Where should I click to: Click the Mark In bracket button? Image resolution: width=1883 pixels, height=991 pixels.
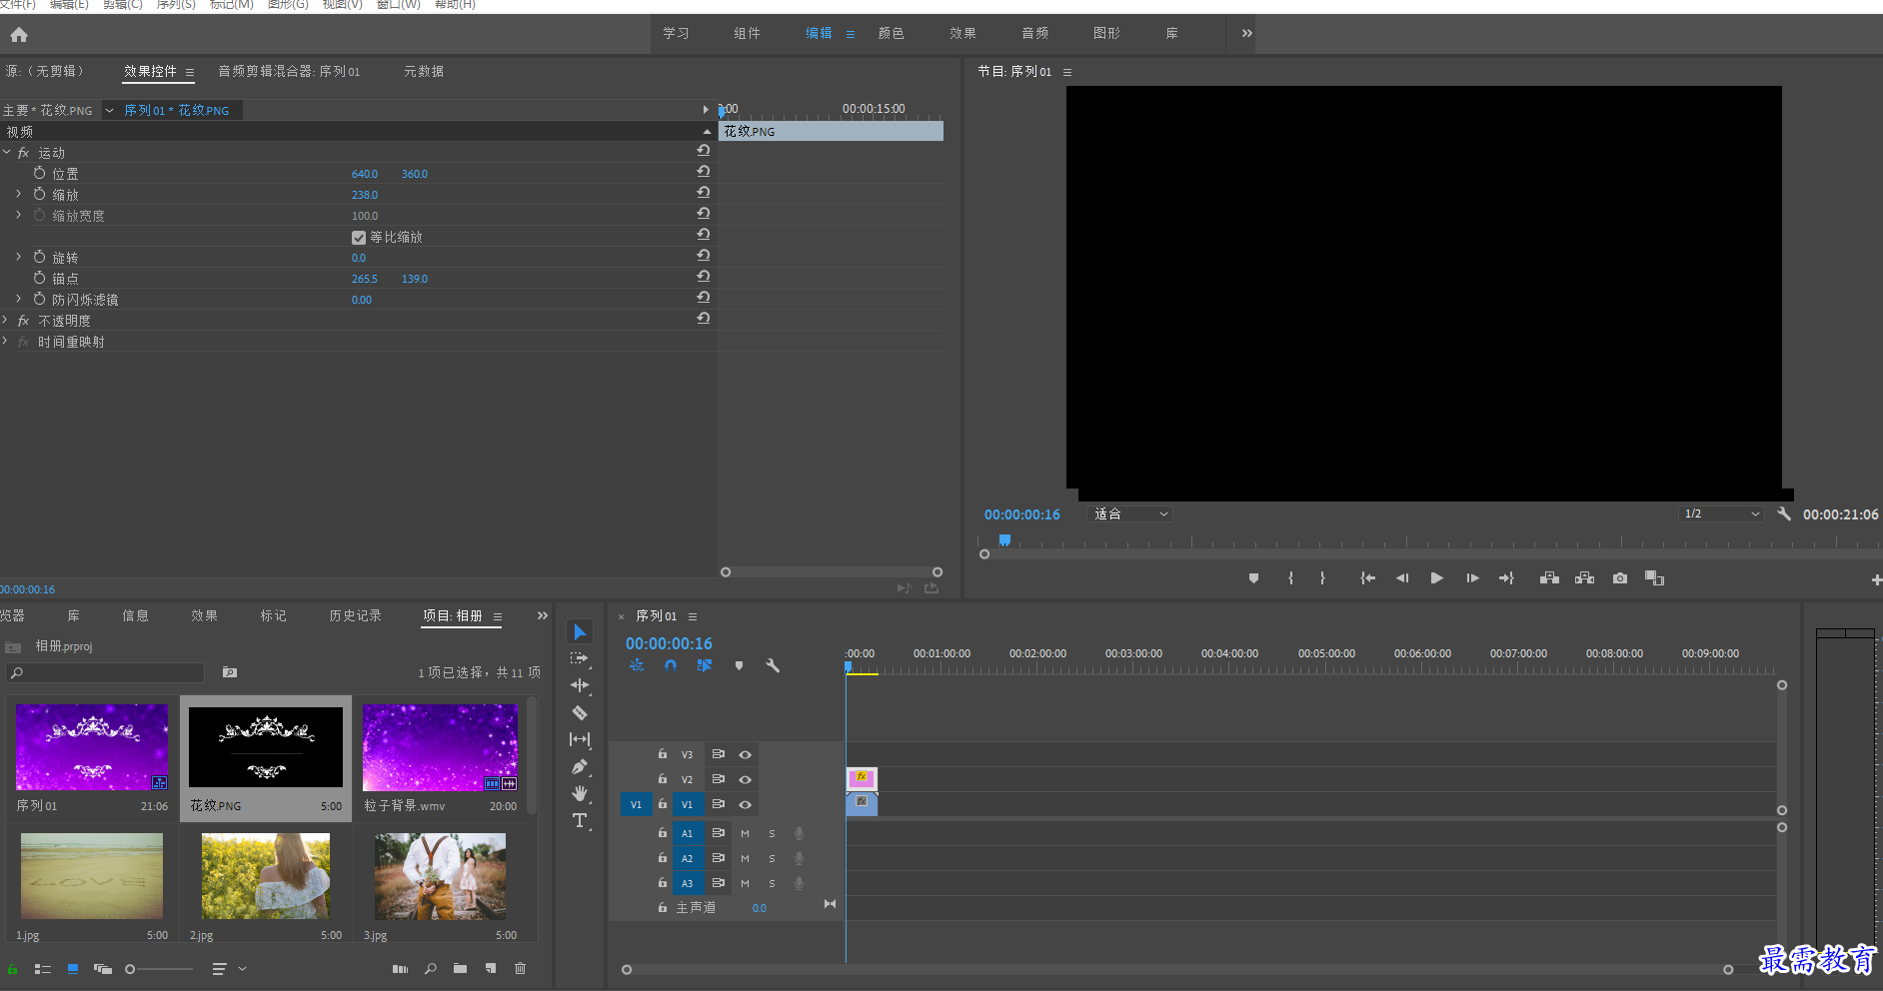[1290, 578]
